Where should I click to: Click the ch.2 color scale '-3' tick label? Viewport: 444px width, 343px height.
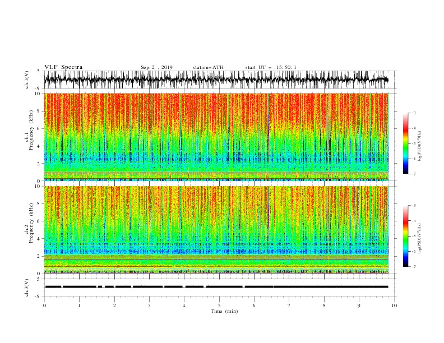pos(414,206)
